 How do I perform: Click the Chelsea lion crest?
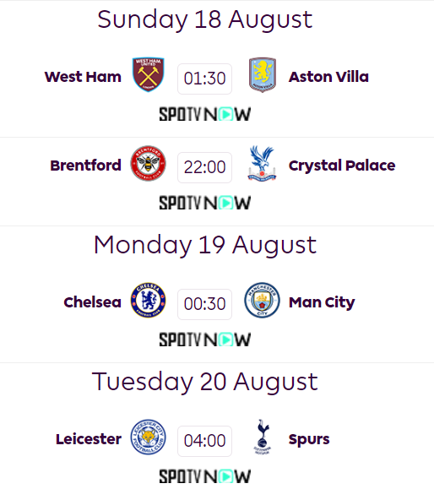(148, 300)
